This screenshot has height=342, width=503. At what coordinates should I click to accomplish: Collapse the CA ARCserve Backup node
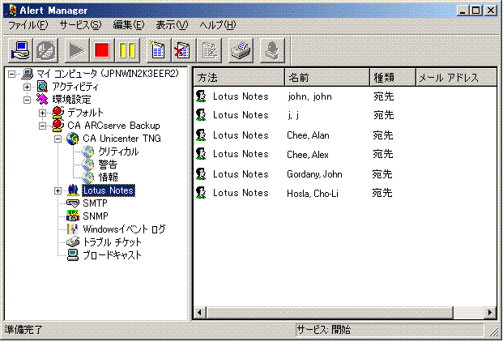pos(42,126)
